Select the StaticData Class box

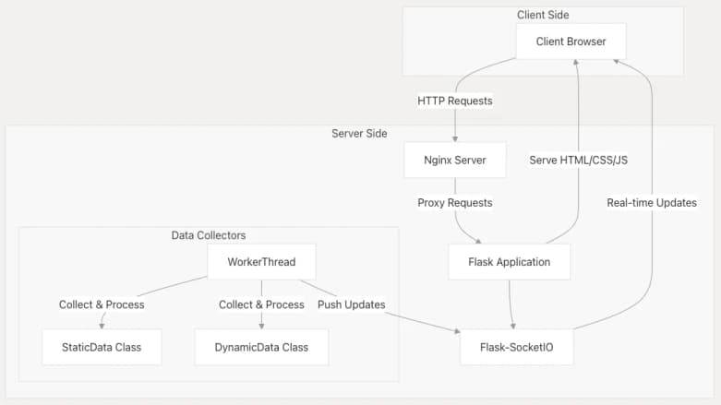pyautogui.click(x=102, y=347)
